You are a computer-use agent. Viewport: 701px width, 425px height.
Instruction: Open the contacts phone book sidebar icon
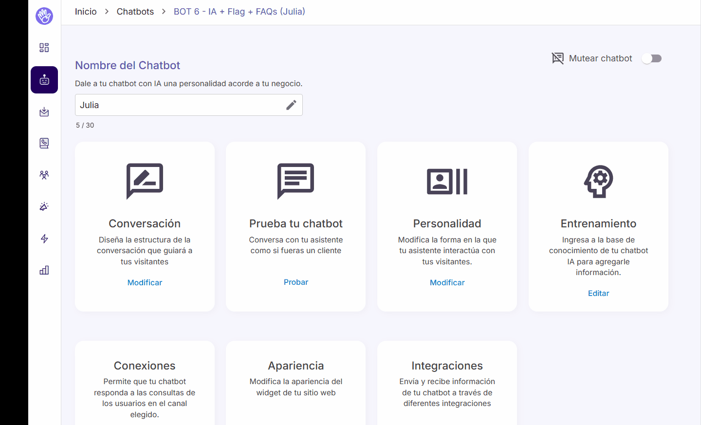click(x=44, y=143)
